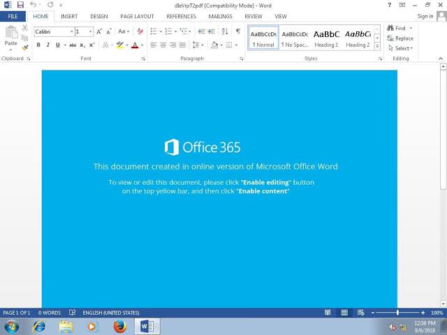
Task: Click the Increase Indent icon
Action: coord(211,31)
